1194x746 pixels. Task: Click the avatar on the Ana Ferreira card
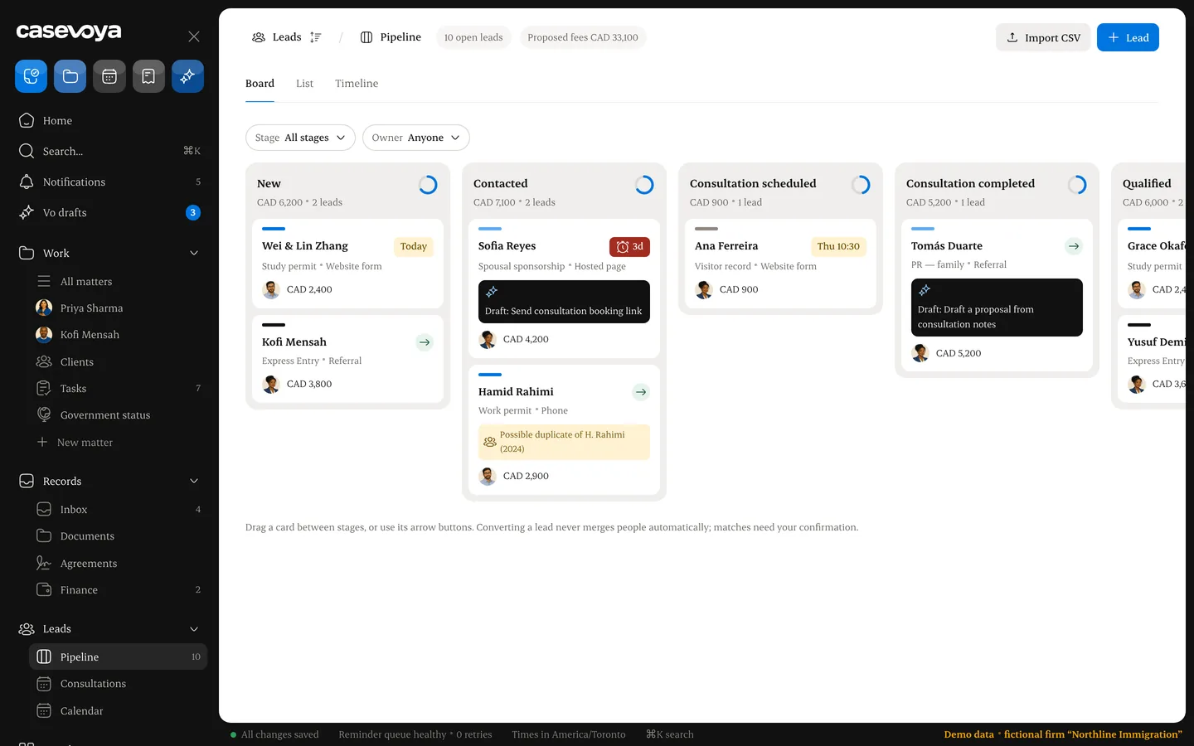coord(704,289)
